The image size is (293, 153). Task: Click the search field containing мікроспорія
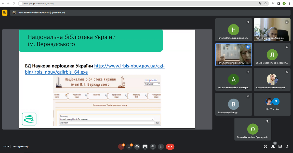(x=106, y=123)
